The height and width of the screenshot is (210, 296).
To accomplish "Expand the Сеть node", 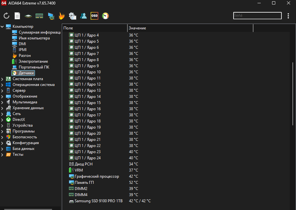I will [2, 114].
